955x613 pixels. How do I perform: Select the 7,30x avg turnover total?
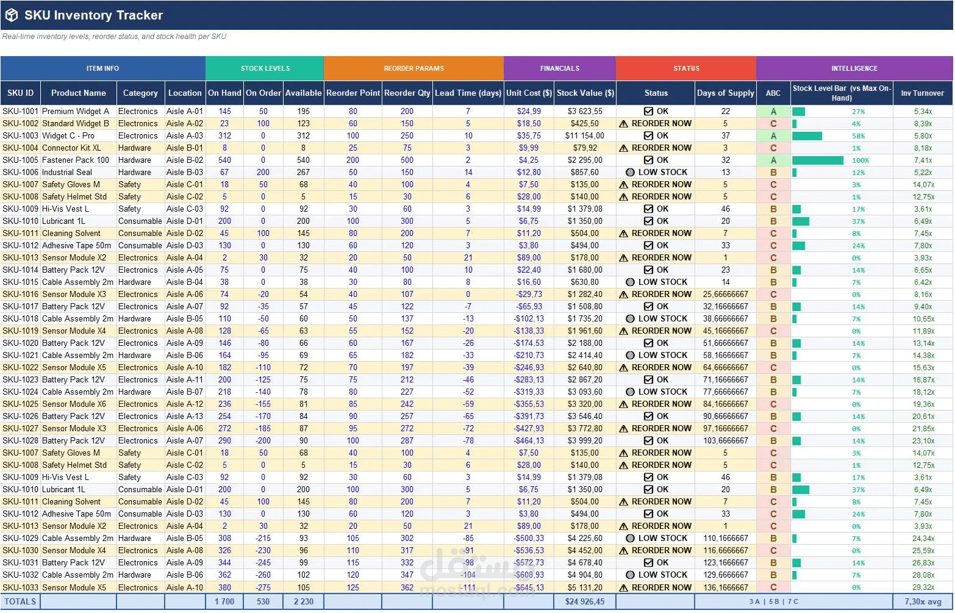point(923,601)
